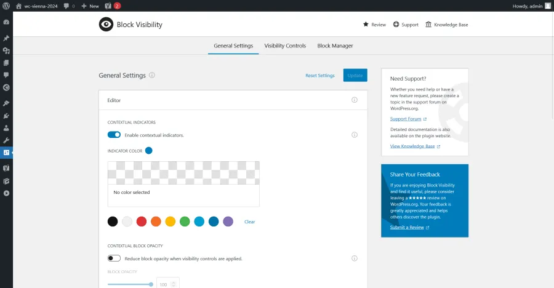554x288 pixels.
Task: Click the info icon in Editor panel header
Action: [355, 100]
